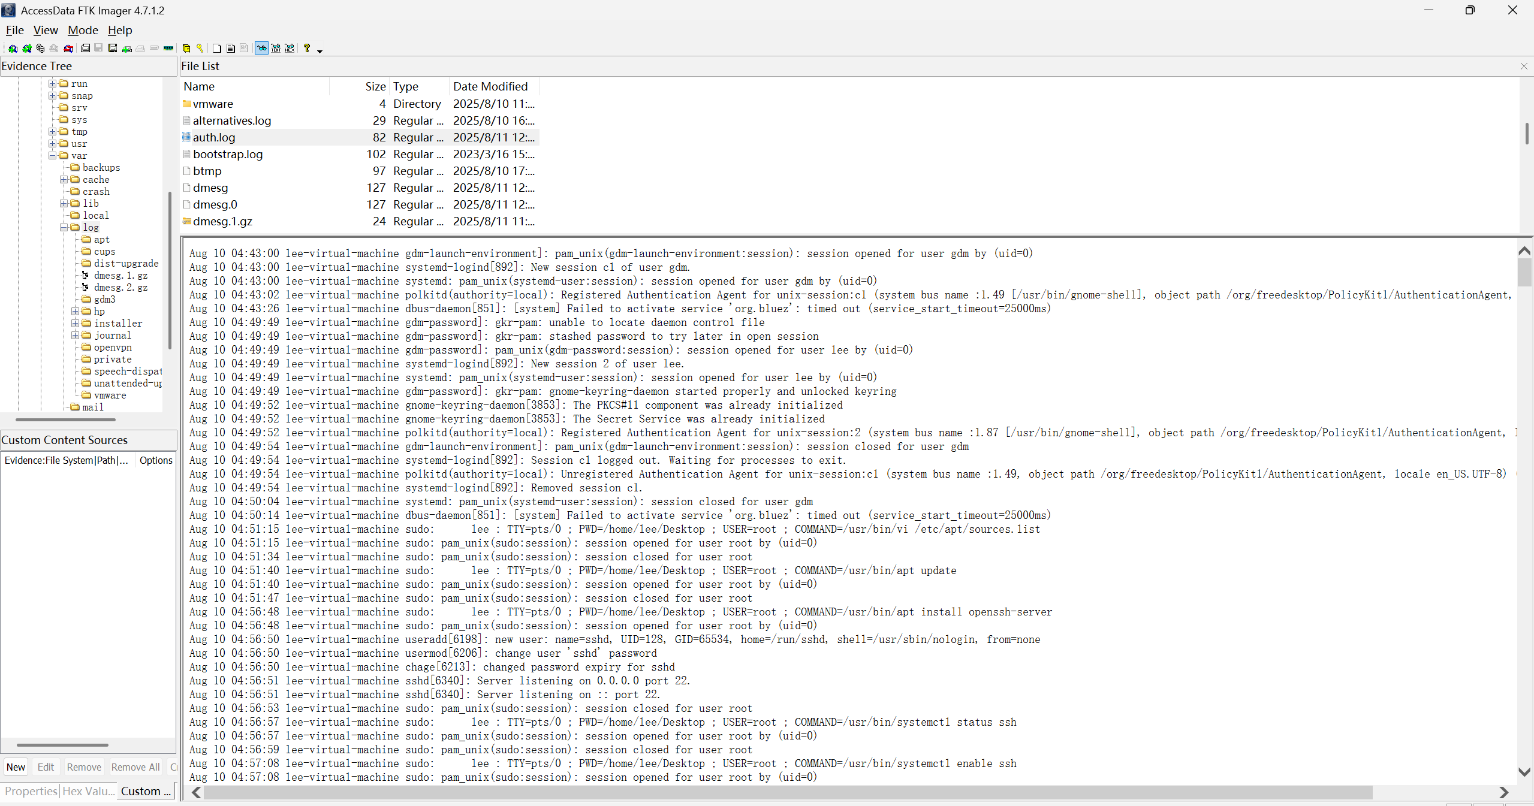Switch viewer to TEXT mode
Screen dimensions: 1534x806
point(276,49)
